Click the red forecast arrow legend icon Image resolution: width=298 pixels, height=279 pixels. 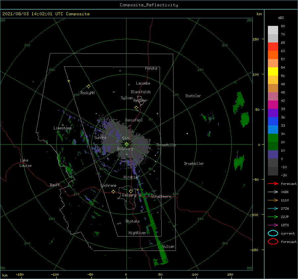[273, 183]
